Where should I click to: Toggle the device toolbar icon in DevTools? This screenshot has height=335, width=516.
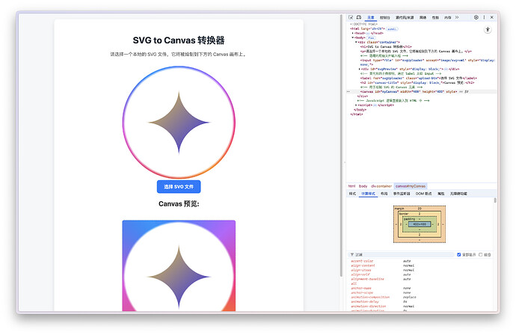coord(359,17)
